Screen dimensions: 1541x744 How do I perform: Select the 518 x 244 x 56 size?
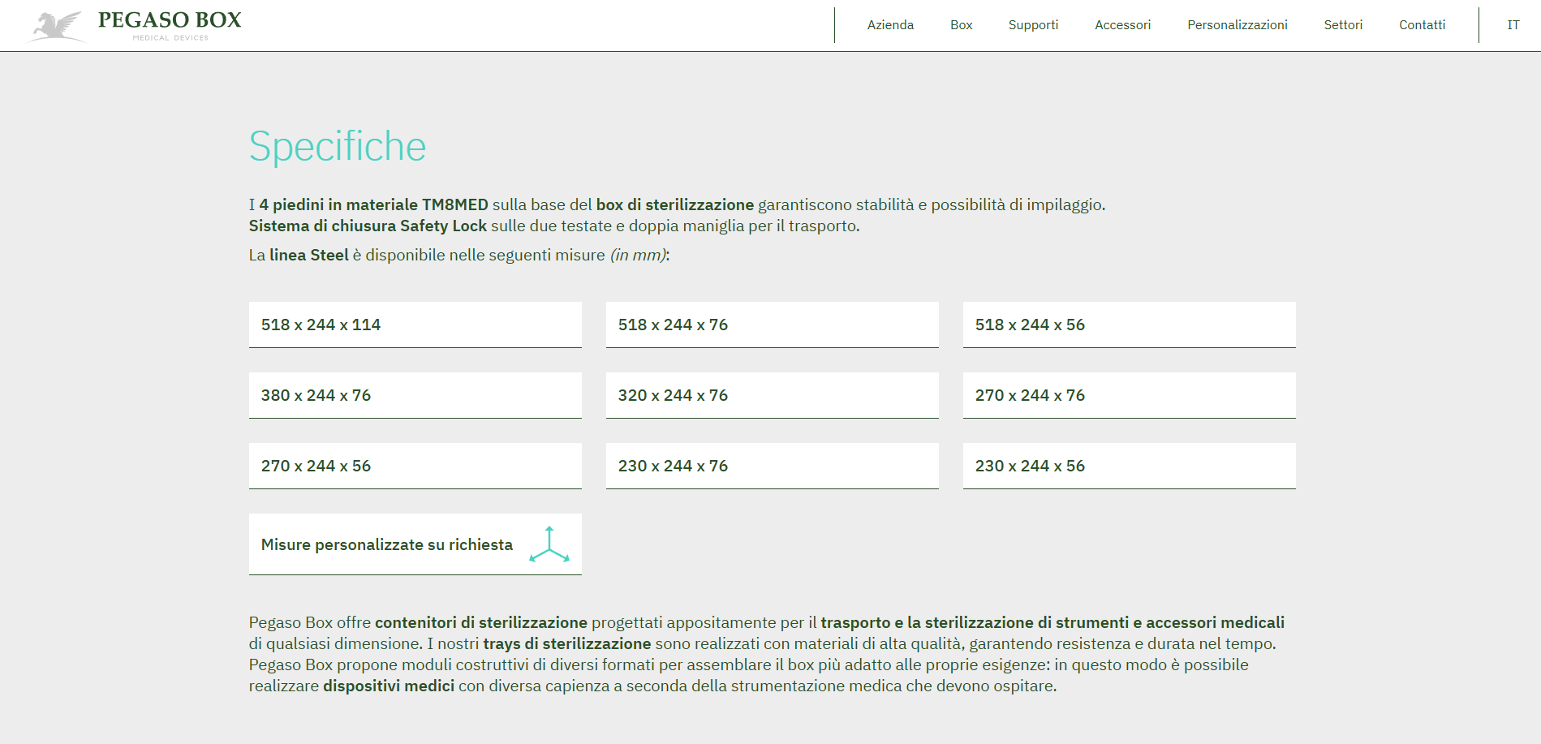coord(1130,325)
